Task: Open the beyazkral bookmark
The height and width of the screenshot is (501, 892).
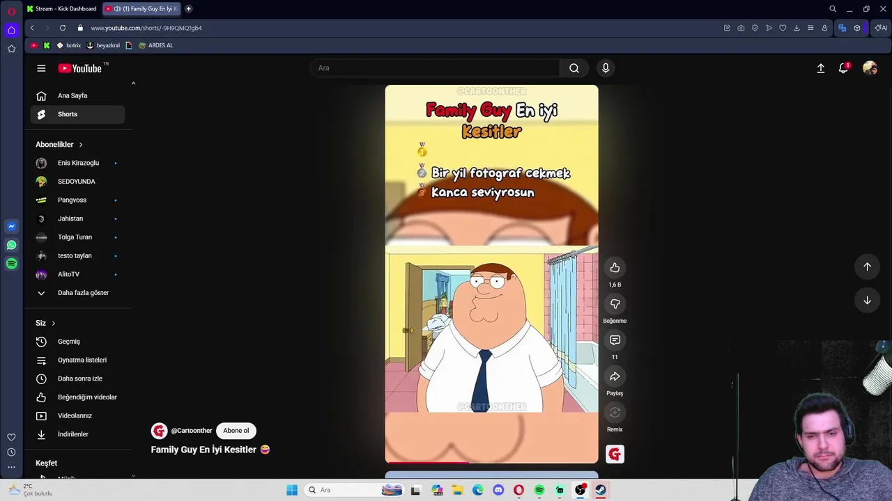Action: [103, 45]
